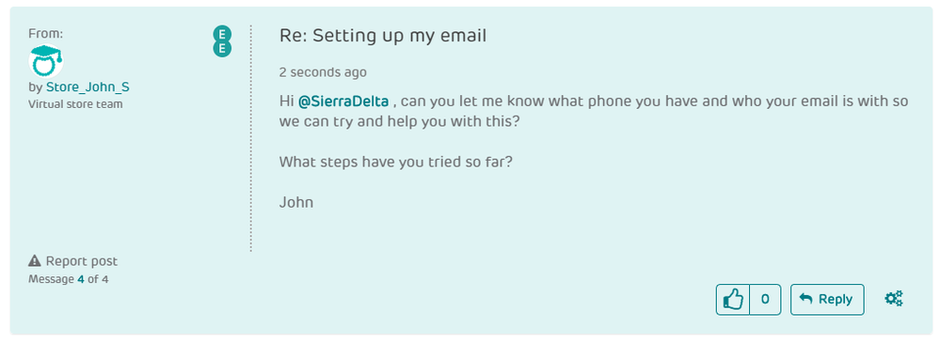Click the curved arrow in Reply button
The height and width of the screenshot is (344, 940).
coord(806,299)
